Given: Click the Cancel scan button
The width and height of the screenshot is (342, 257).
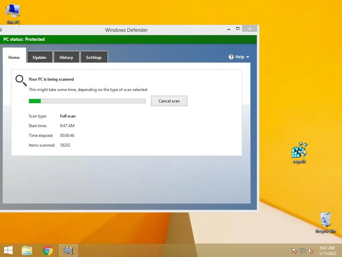Looking at the screenshot, I should click(169, 101).
